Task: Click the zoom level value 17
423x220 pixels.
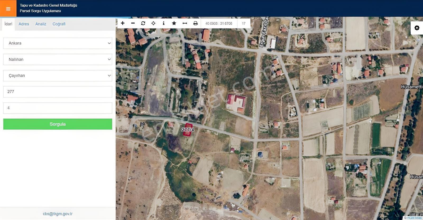Action: (x=244, y=24)
